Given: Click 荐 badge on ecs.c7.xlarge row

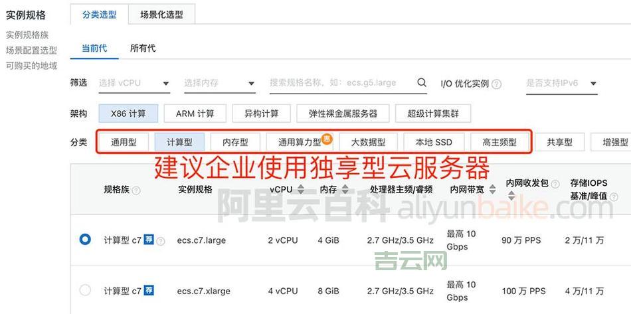Looking at the screenshot, I should 149,290.
